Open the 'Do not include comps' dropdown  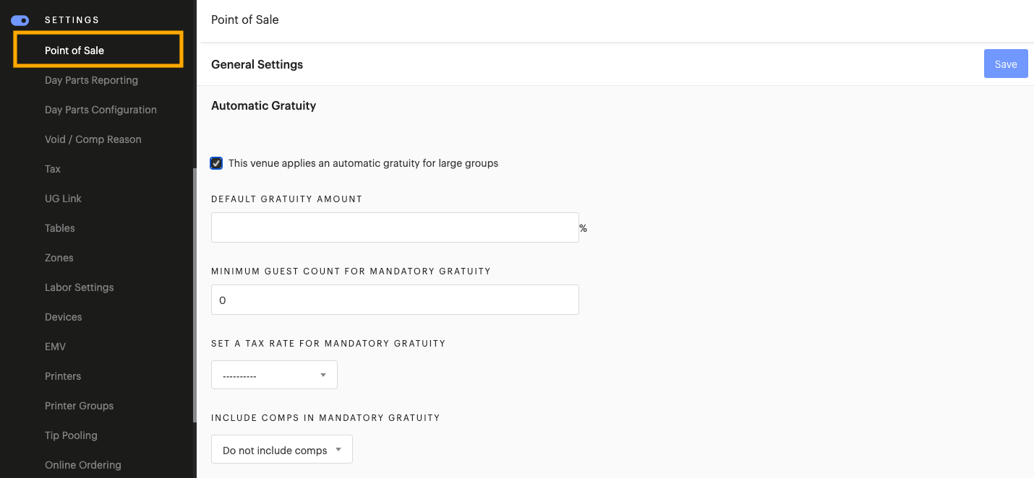point(281,449)
